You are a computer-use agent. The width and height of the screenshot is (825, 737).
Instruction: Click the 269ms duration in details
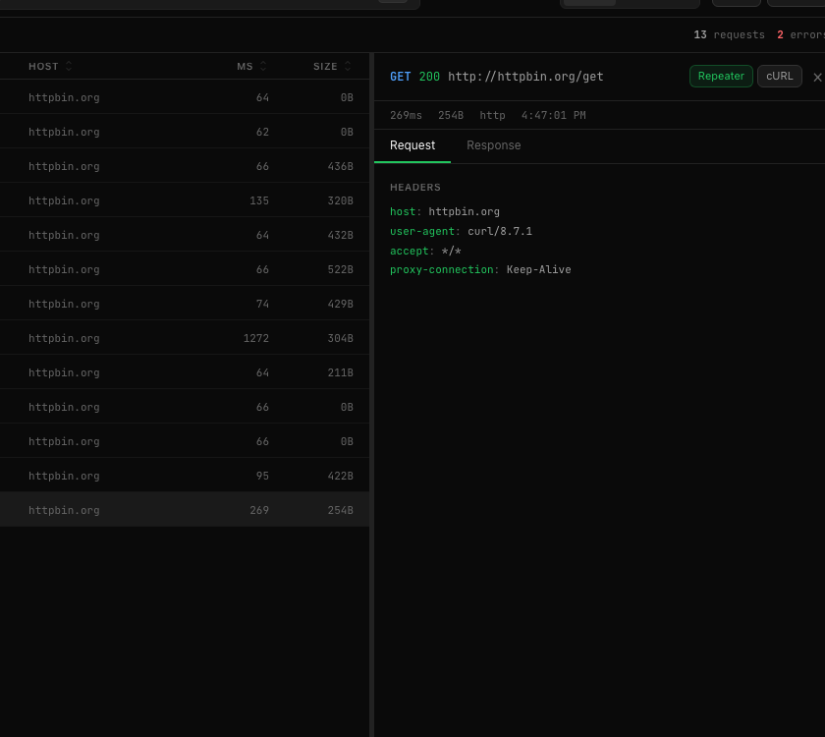click(x=406, y=115)
